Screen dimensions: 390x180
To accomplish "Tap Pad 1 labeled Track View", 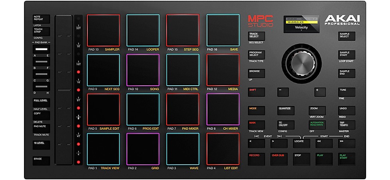I will [x=103, y=149].
